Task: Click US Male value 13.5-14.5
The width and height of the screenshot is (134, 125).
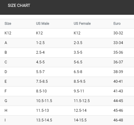Action: tap(44, 120)
